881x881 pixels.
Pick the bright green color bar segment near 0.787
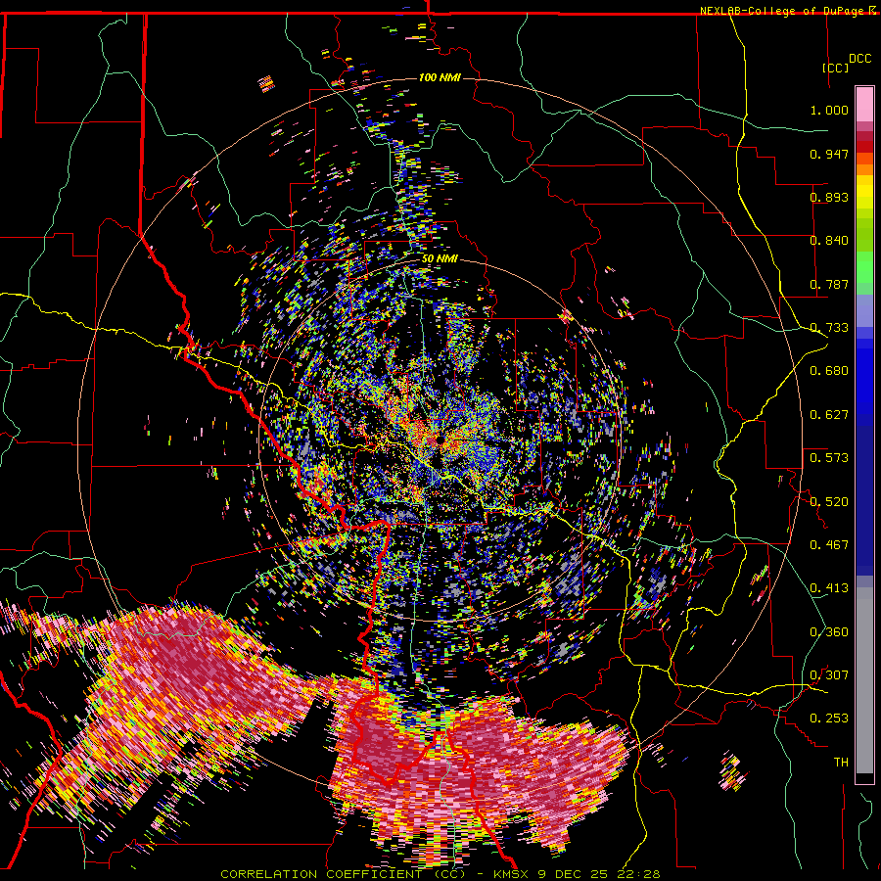864,267
